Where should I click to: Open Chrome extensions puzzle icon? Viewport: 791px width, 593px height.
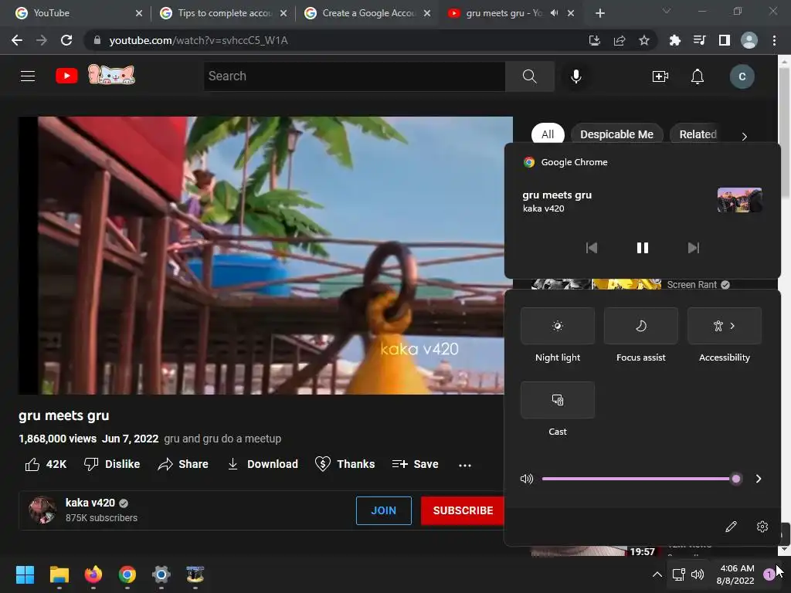tap(674, 40)
